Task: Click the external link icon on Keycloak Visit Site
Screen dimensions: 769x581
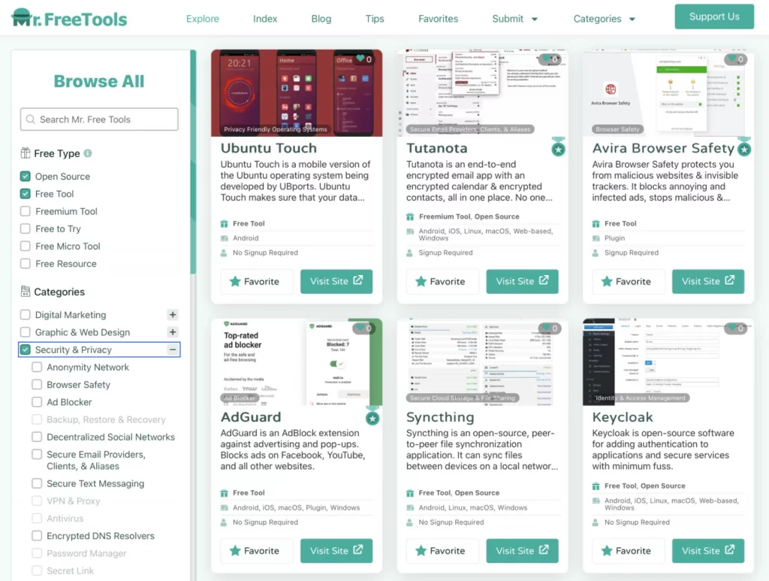Action: (730, 549)
